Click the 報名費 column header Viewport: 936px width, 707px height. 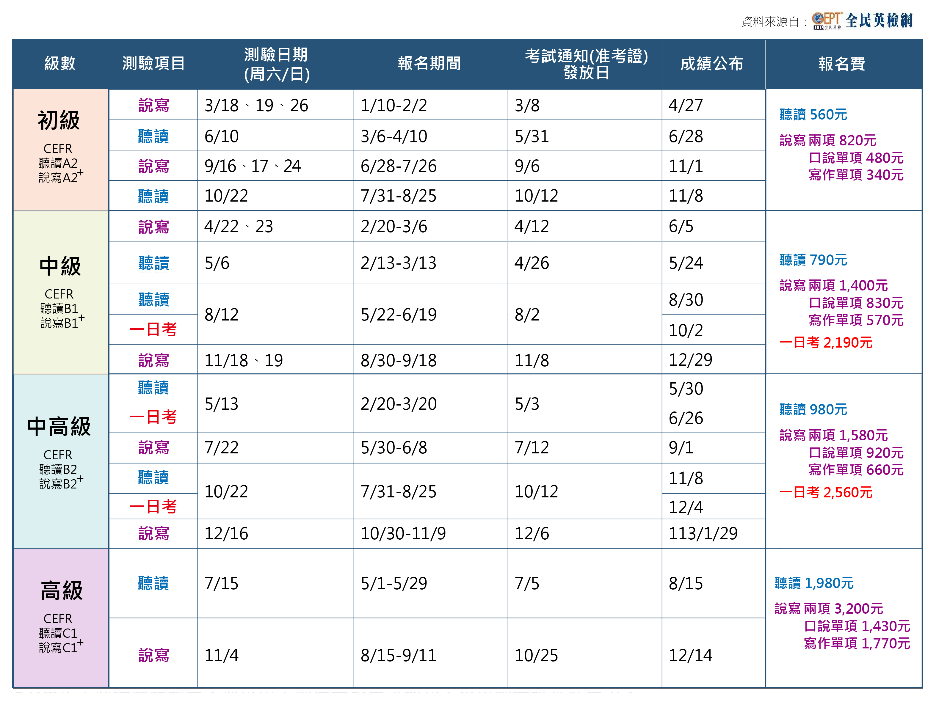click(842, 64)
